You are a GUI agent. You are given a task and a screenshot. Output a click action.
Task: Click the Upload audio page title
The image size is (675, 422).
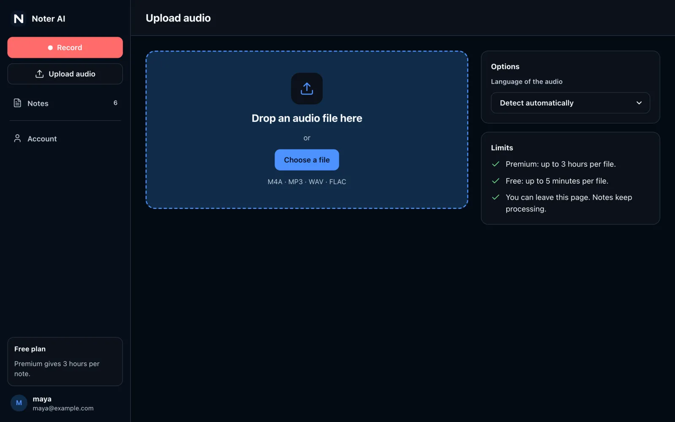178,18
